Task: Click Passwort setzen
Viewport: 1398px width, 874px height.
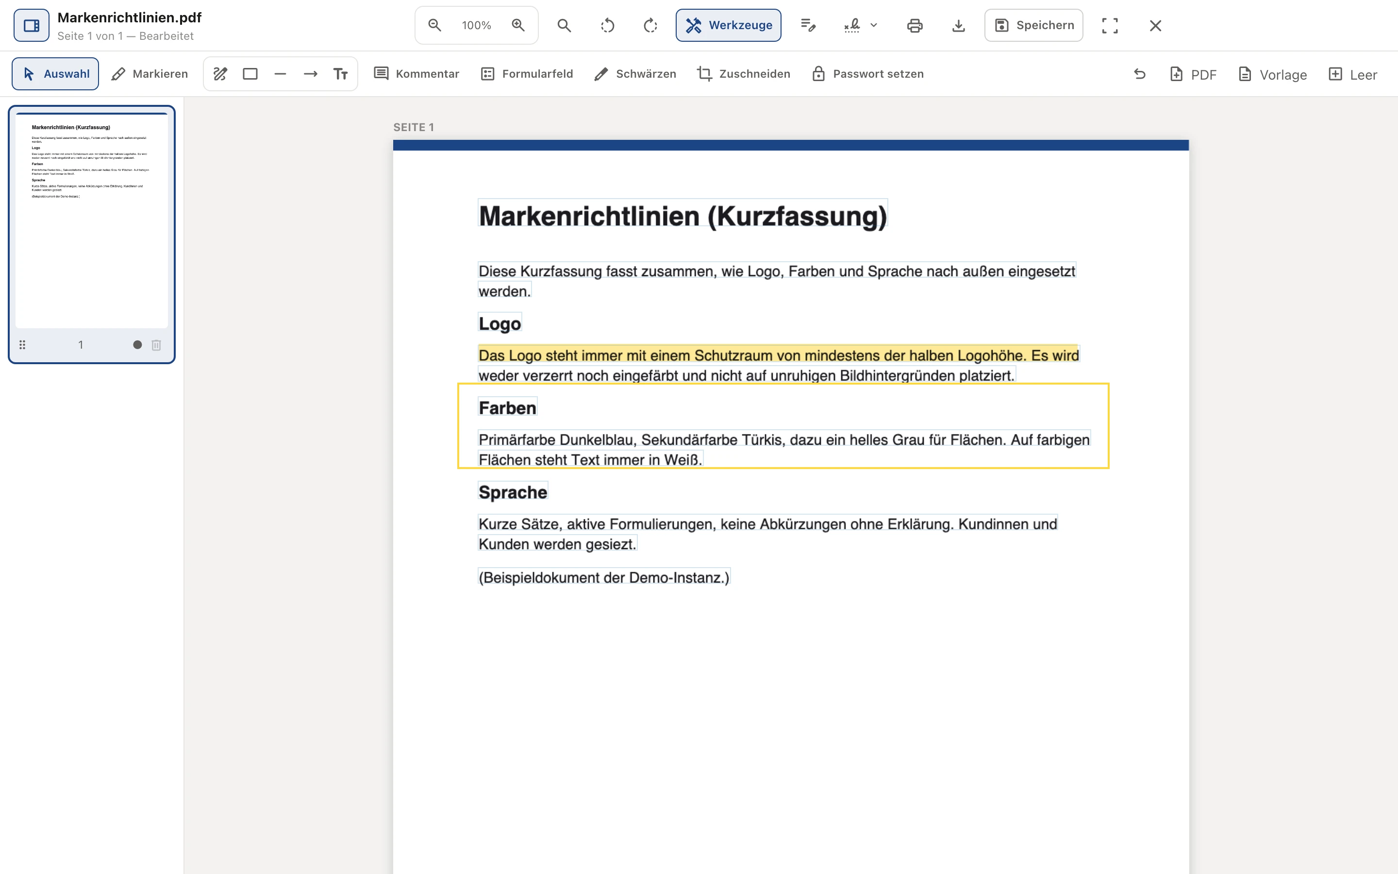Action: (868, 74)
